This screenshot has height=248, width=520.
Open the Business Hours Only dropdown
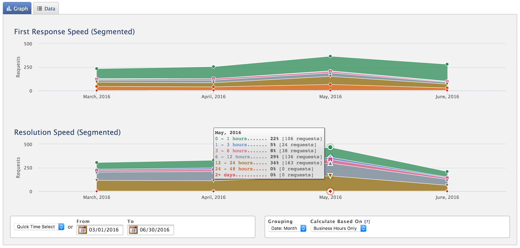point(338,229)
